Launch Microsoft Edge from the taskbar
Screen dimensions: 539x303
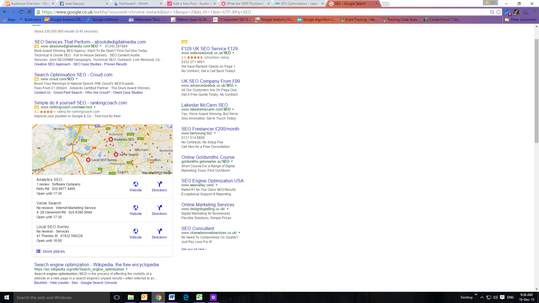186,297
